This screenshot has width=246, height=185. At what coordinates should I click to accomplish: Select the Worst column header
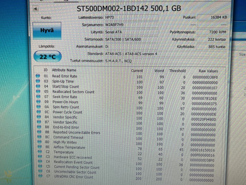(x=159, y=71)
